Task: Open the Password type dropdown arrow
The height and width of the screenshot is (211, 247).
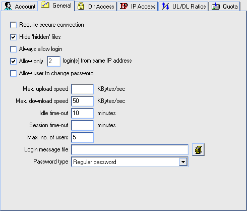Action: click(183, 162)
